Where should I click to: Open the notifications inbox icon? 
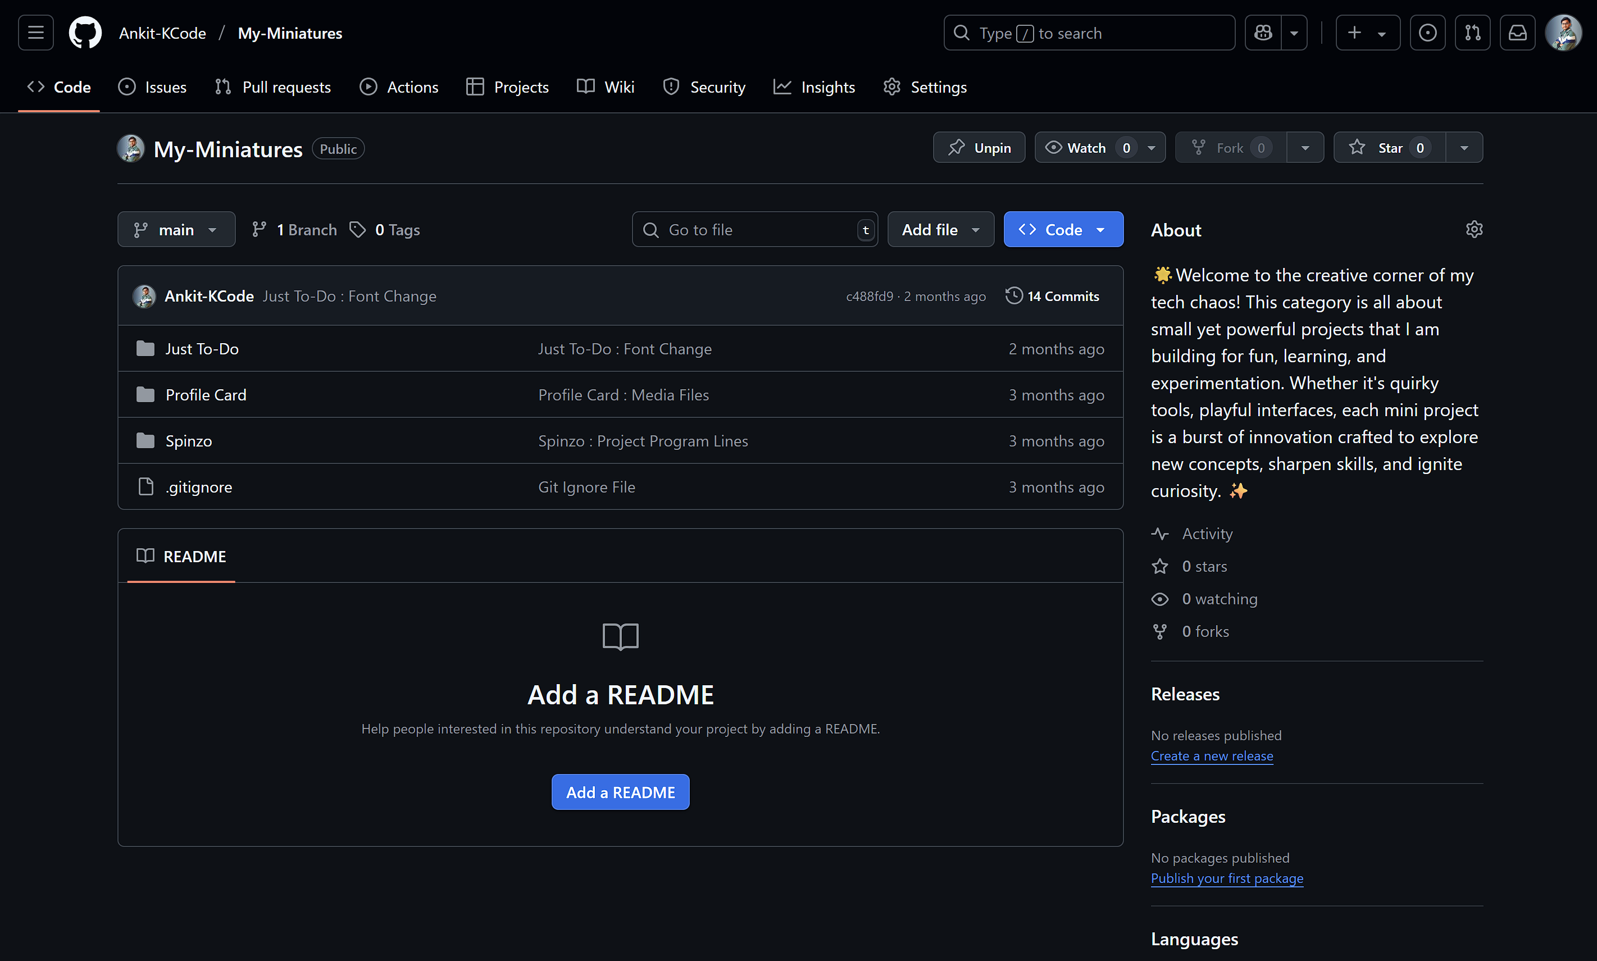(1517, 33)
